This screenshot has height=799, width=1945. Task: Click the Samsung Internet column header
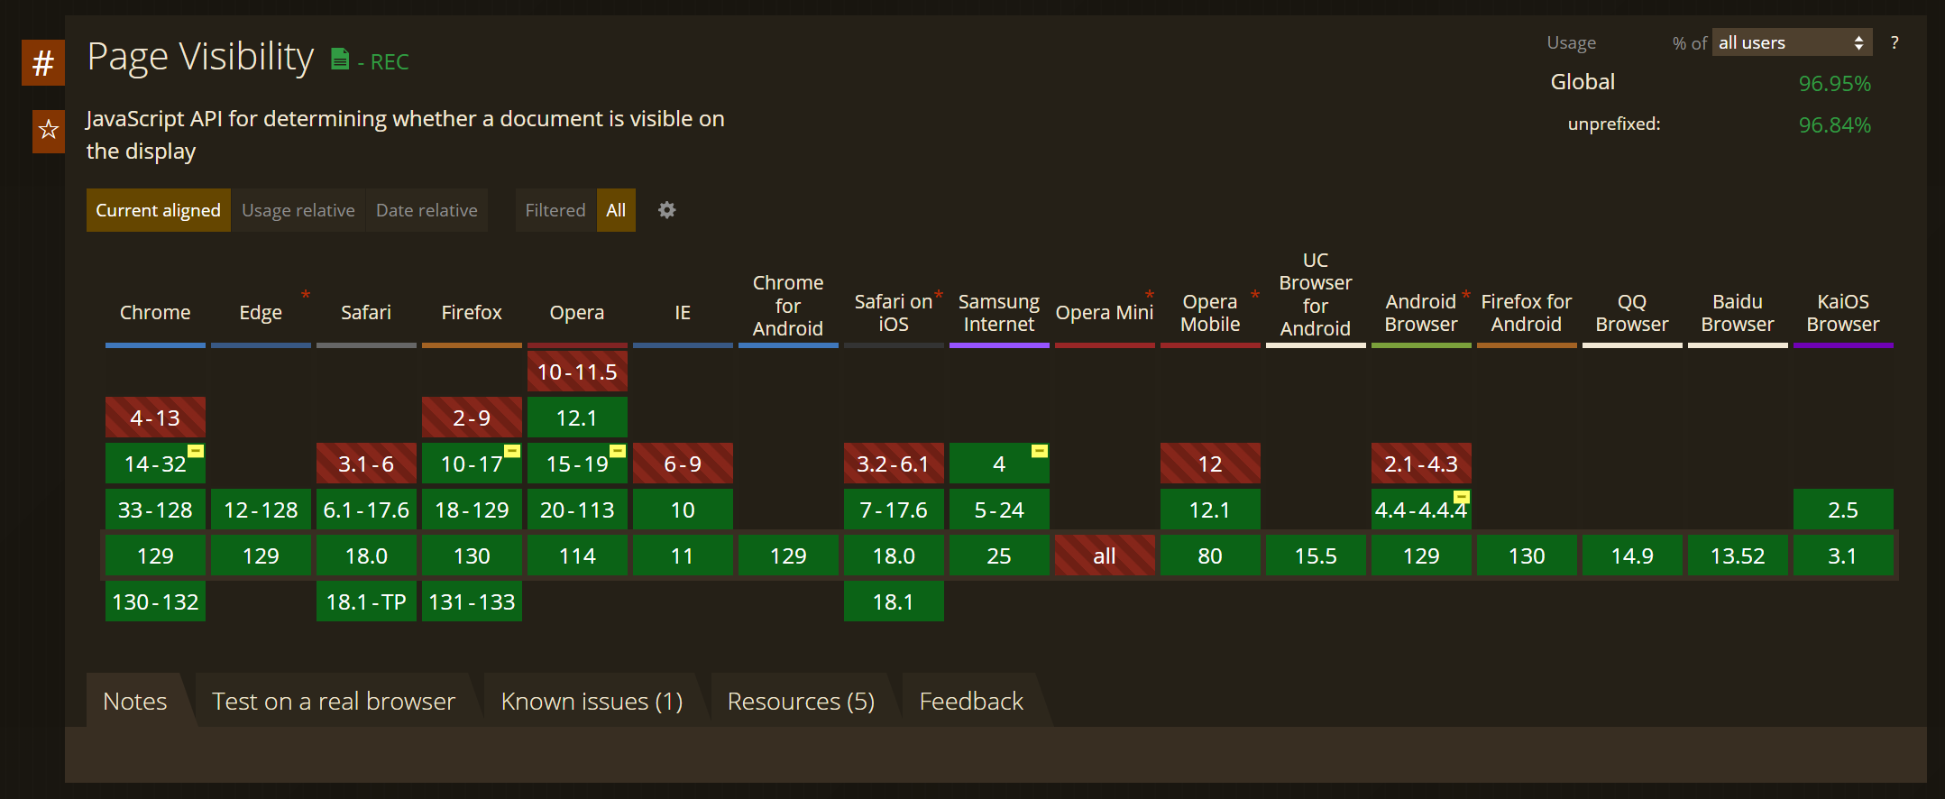click(999, 312)
